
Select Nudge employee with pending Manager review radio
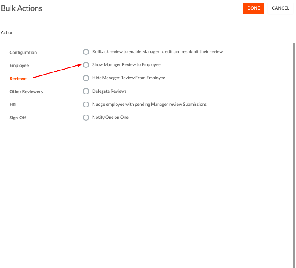tap(86, 105)
